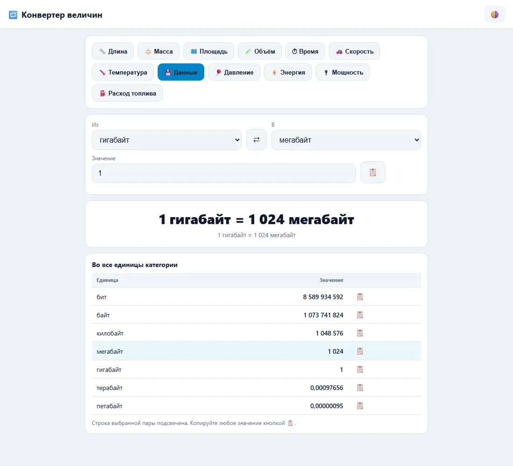Copy the байт row value
Screen dimensions: 513x466
[360, 315]
